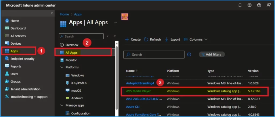The image size is (275, 117).
Task: Go to Home in left sidebar
Action: click(15, 21)
